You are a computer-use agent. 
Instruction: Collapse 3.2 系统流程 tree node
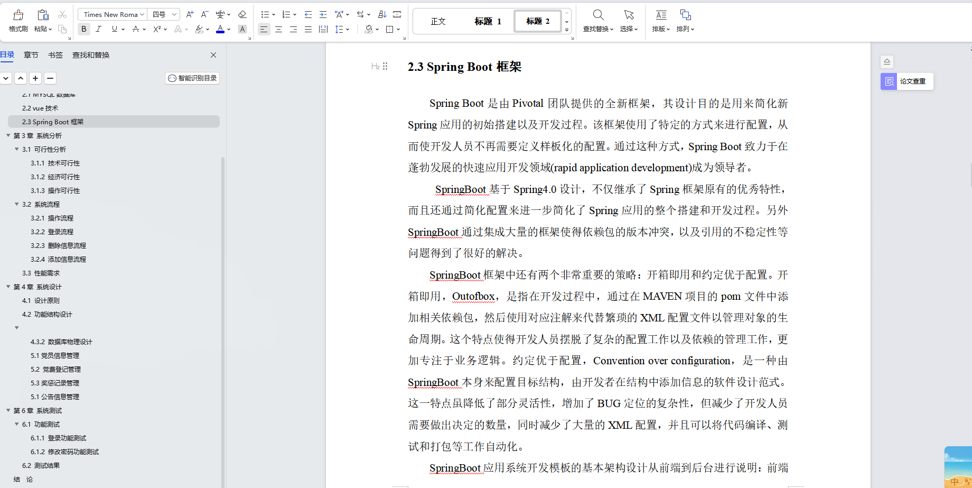[17, 204]
